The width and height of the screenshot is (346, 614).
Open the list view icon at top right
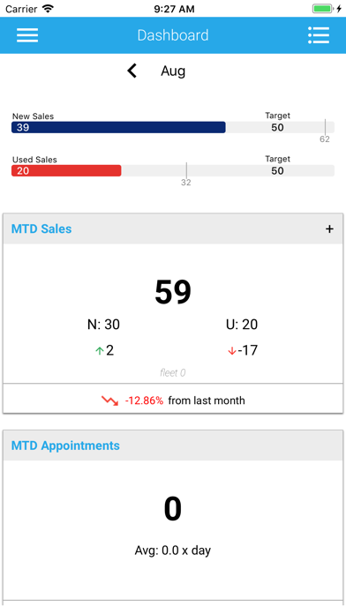tap(319, 35)
